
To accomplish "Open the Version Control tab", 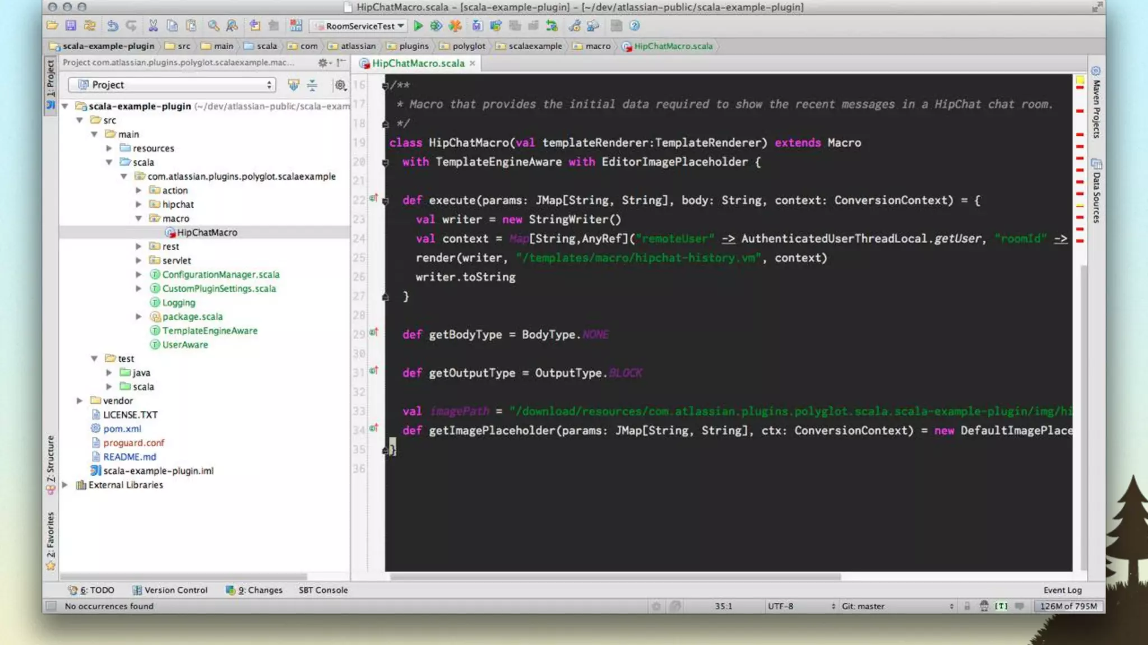I will coord(170,590).
